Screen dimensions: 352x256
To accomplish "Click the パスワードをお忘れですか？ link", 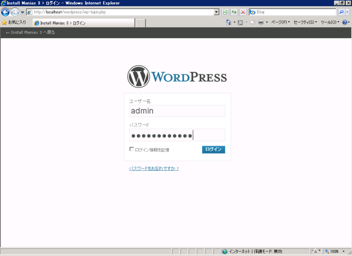I will click(x=154, y=169).
